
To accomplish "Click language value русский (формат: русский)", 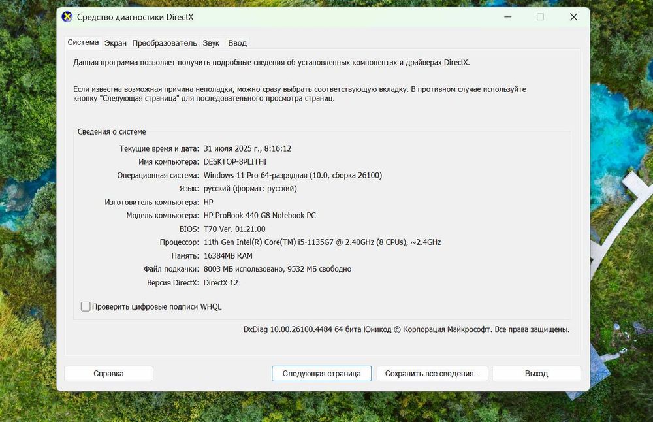I will pyautogui.click(x=250, y=189).
